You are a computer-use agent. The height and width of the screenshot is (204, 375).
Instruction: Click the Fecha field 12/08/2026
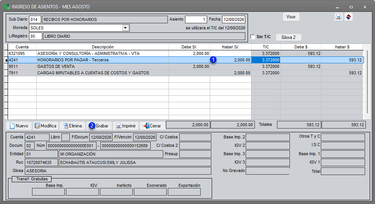coord(233,19)
